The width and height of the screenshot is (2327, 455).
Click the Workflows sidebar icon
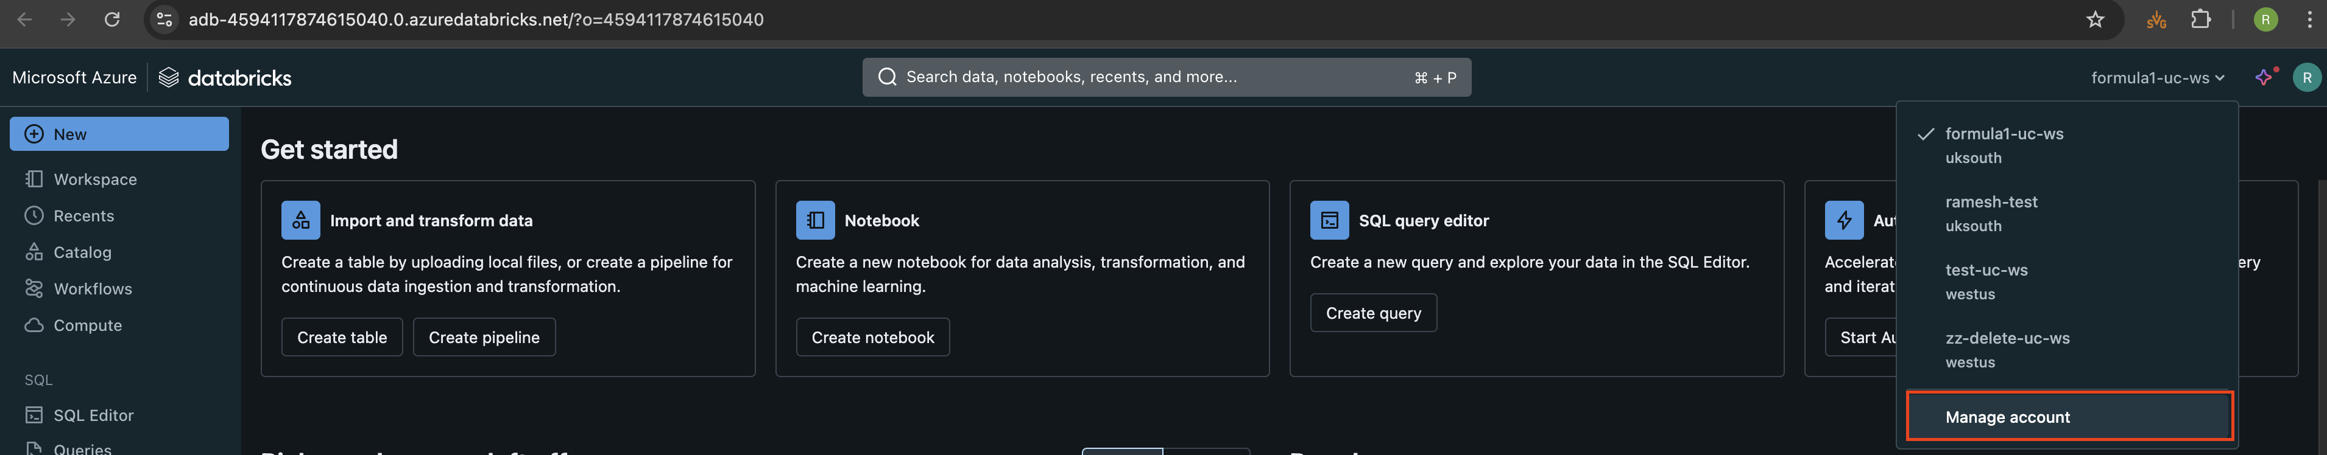click(34, 288)
